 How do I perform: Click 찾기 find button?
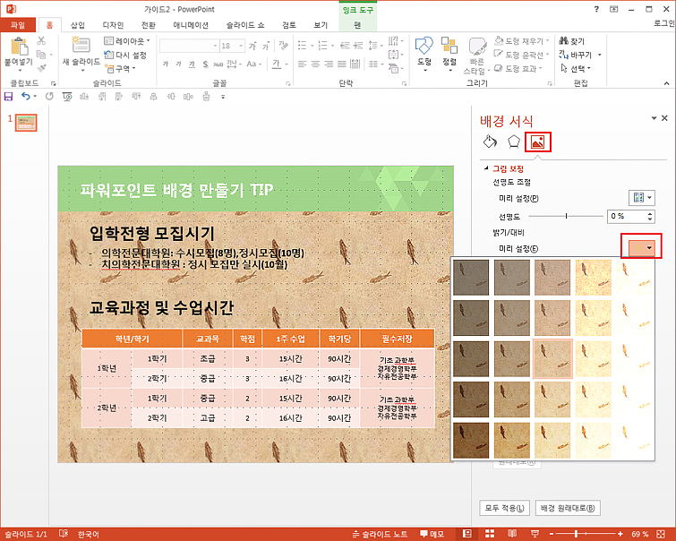571,41
